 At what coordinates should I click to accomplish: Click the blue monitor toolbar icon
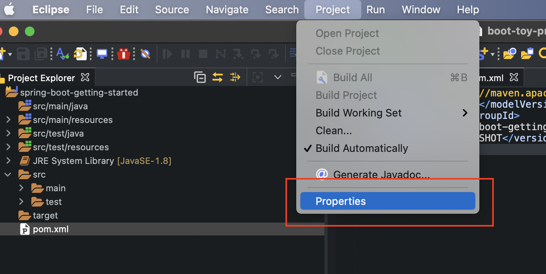pyautogui.click(x=102, y=53)
